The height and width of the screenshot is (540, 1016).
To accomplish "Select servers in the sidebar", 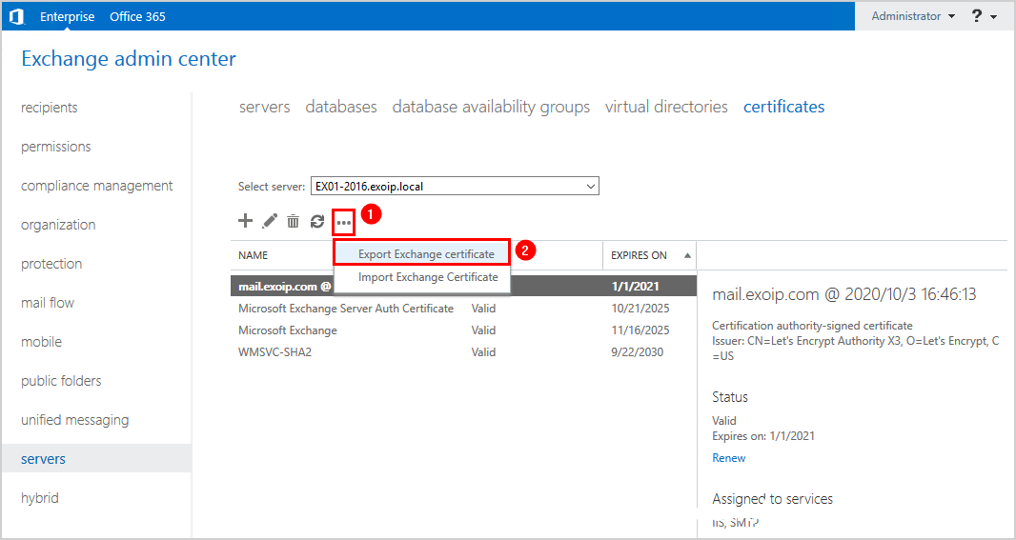I will click(96, 458).
